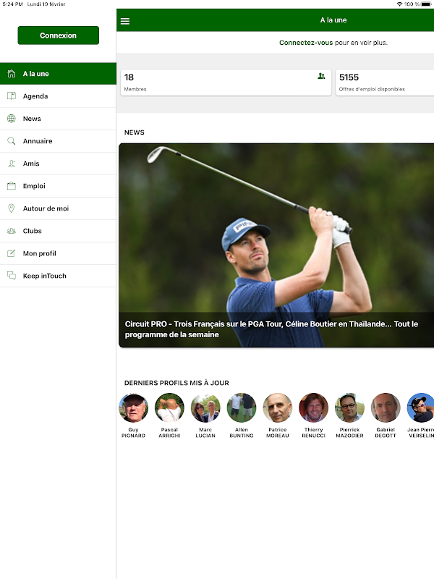Select Thierry RENUCCI's profile avatar
The height and width of the screenshot is (579, 434).
[x=313, y=407]
